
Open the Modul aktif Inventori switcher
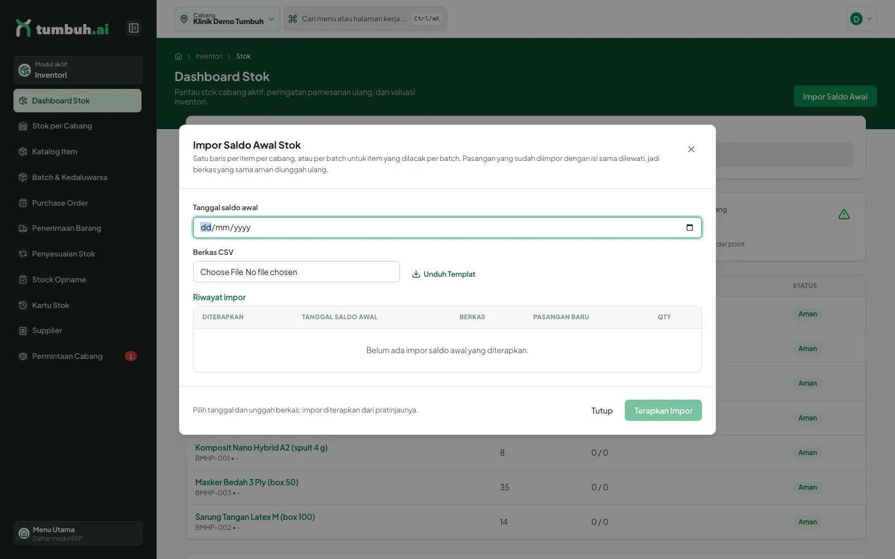click(78, 70)
